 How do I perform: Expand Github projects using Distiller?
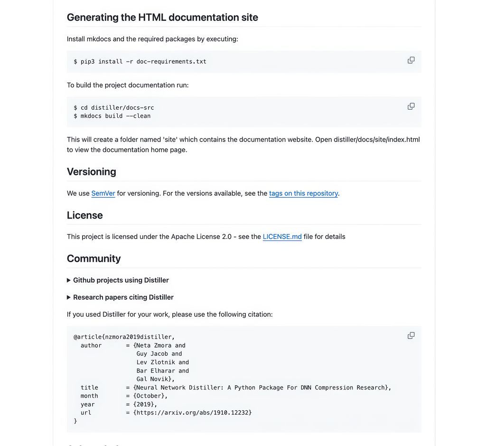(x=121, y=280)
